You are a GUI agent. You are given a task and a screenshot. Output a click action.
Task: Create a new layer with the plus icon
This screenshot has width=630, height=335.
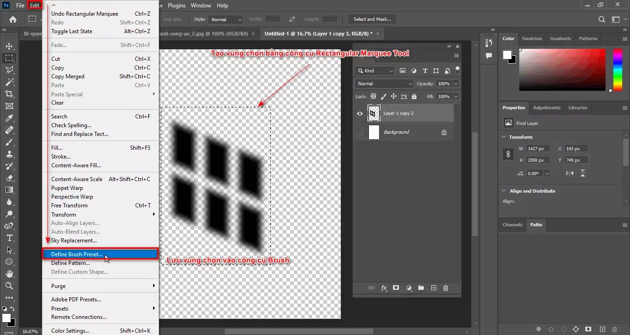pyautogui.click(x=434, y=288)
